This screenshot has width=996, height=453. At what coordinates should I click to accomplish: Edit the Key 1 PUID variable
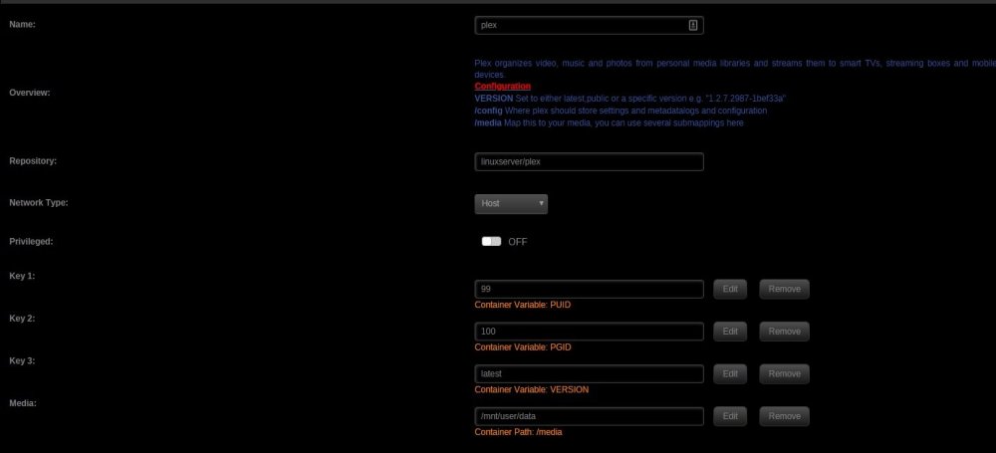coord(730,289)
